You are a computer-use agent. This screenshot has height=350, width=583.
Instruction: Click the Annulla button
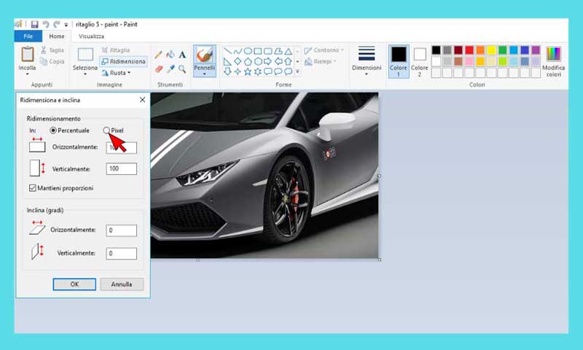121,284
